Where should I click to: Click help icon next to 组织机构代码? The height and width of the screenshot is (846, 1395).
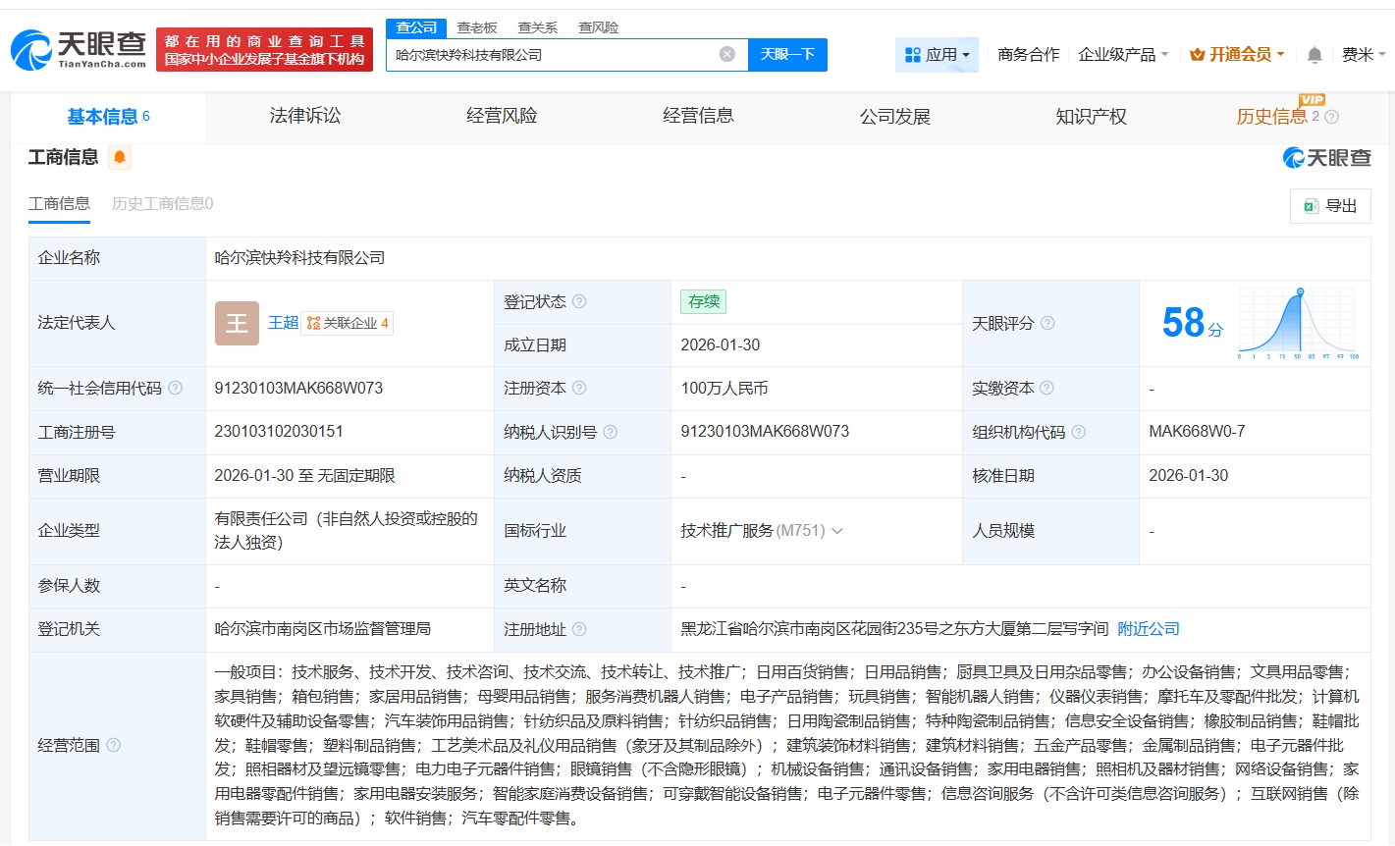point(1078,432)
